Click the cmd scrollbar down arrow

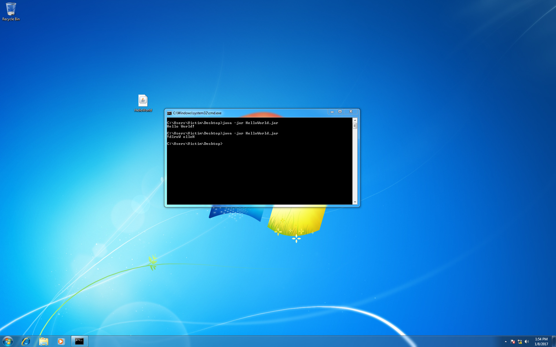pyautogui.click(x=355, y=202)
